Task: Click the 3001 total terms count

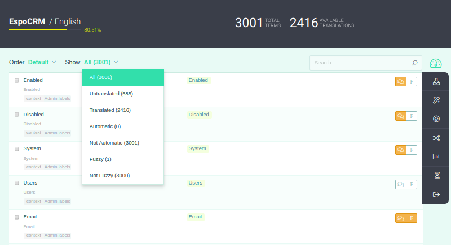Action: [x=249, y=23]
